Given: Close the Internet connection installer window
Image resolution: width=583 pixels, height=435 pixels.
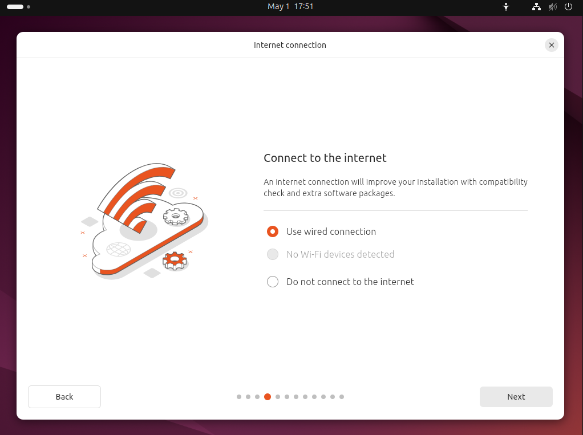Looking at the screenshot, I should pyautogui.click(x=551, y=45).
